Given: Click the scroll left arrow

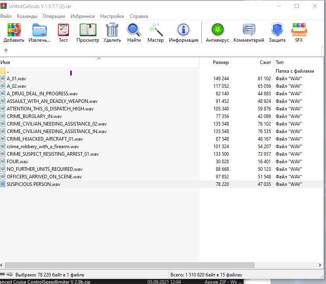Looking at the screenshot, I should (2, 265).
